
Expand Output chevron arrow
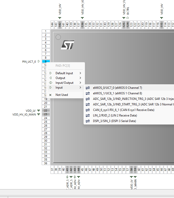[x=80, y=78]
